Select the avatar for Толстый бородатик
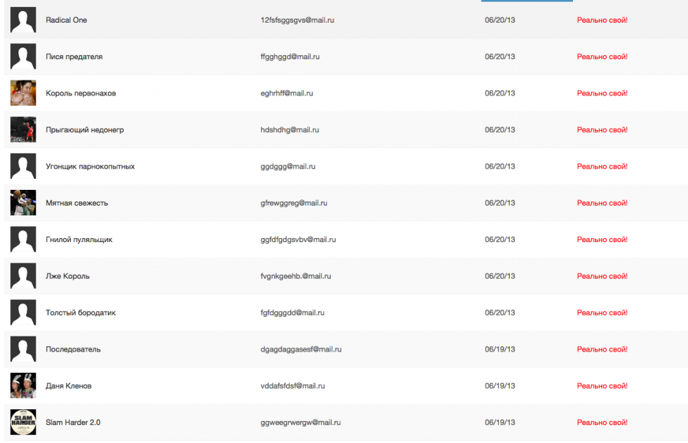688x443 pixels. (23, 312)
